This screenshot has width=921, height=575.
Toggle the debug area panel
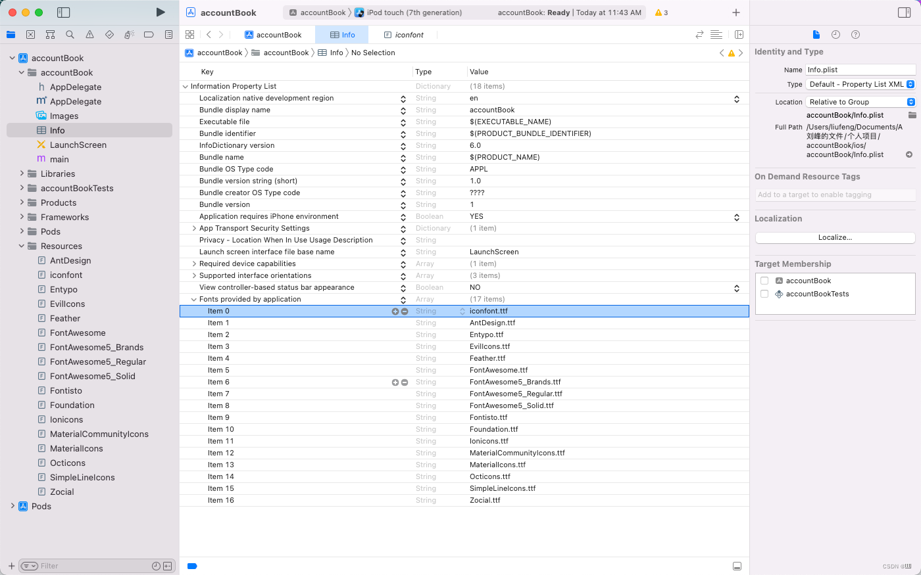click(737, 566)
